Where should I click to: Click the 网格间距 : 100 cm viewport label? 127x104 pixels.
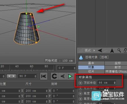59,61
